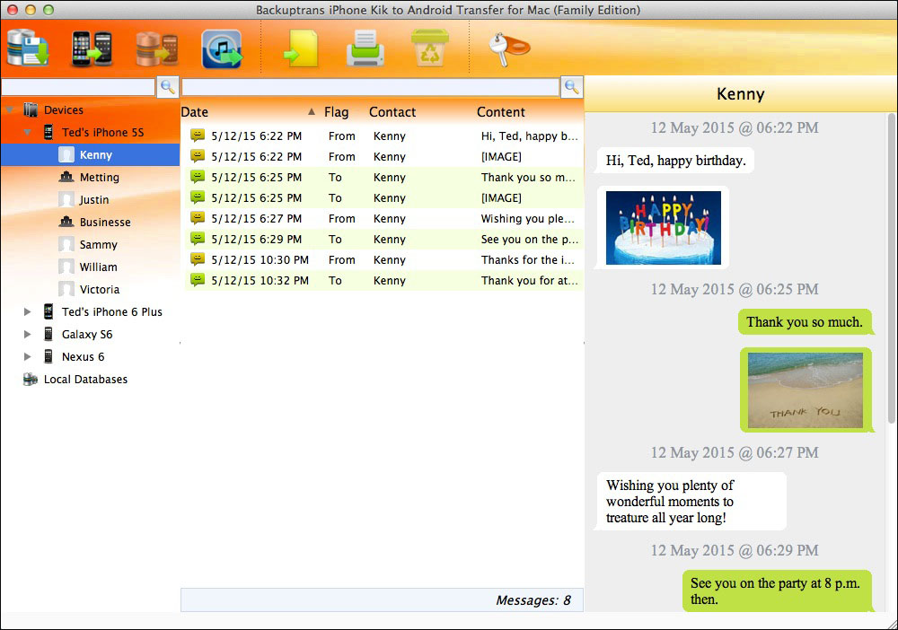Focus the sidebar search field
Viewport: 898px width, 630px height.
point(78,87)
